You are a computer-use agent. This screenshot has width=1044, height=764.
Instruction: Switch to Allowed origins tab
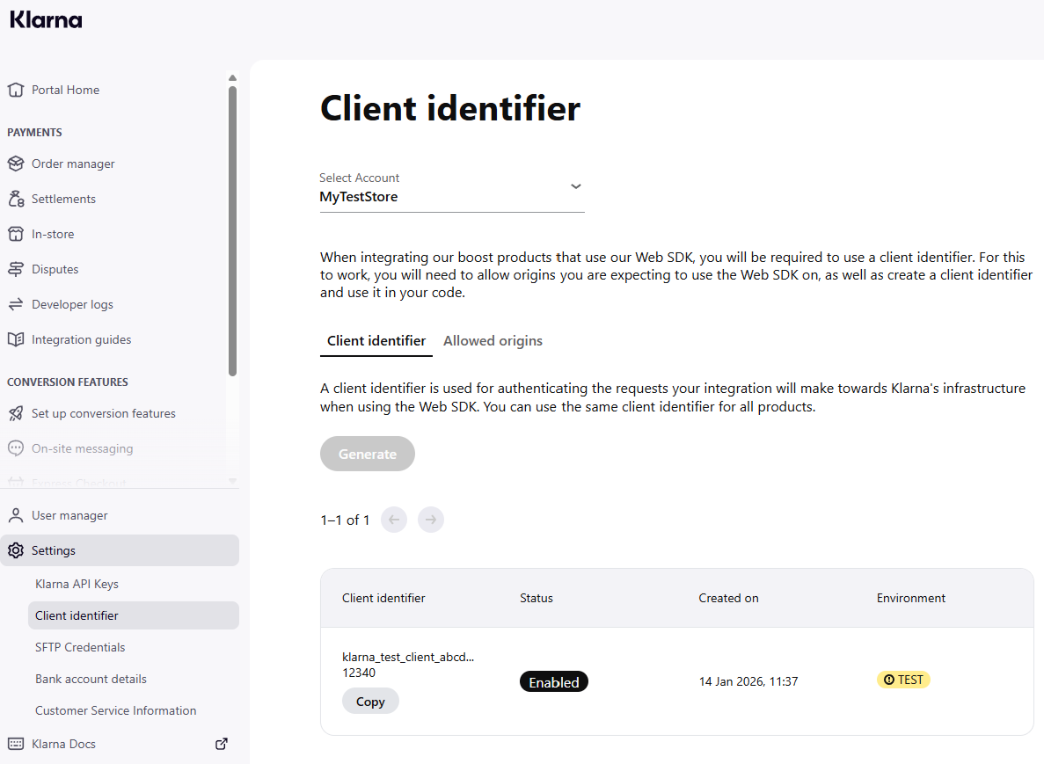(x=493, y=341)
